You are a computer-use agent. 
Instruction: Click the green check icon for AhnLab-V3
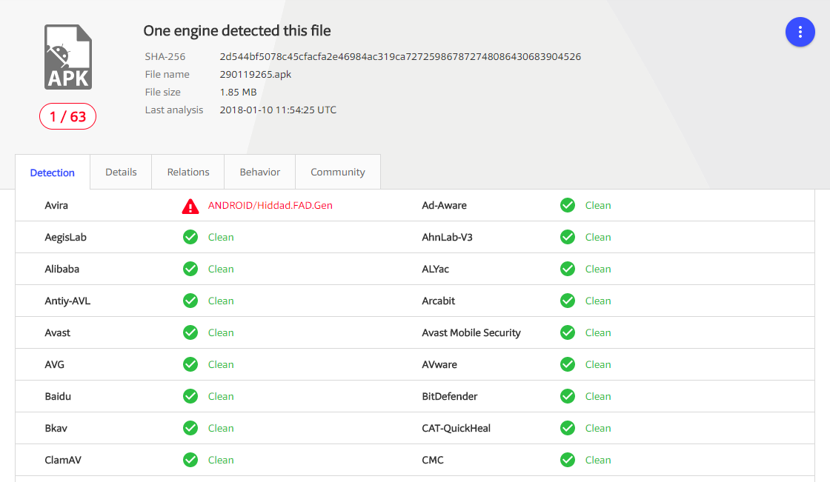point(568,237)
